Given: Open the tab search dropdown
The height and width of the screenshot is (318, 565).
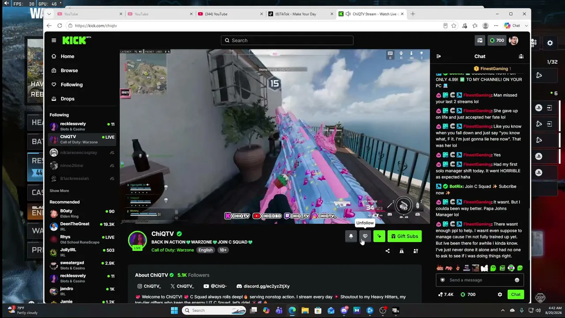Looking at the screenshot, I should click(x=49, y=14).
